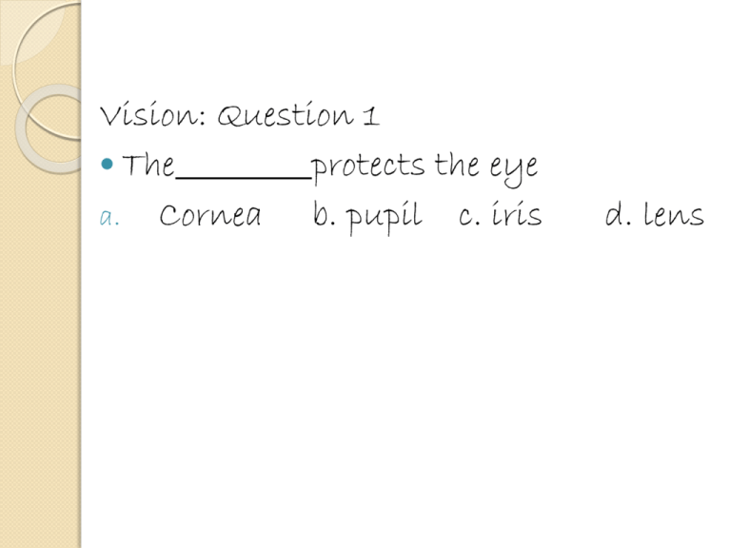The image size is (731, 548).
Task: Select the blue "a." list marker
Action: pyautogui.click(x=109, y=218)
